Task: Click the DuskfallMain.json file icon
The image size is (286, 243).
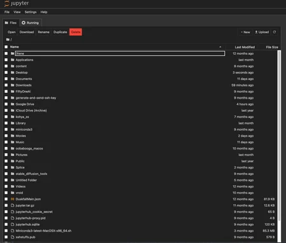Action: 13,199
